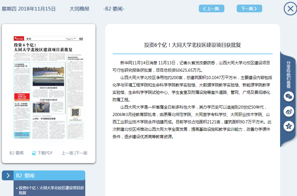Share to QQ Zone star icon
Image resolution: width=297 pixels, height=196 pixels.
tap(289, 126)
